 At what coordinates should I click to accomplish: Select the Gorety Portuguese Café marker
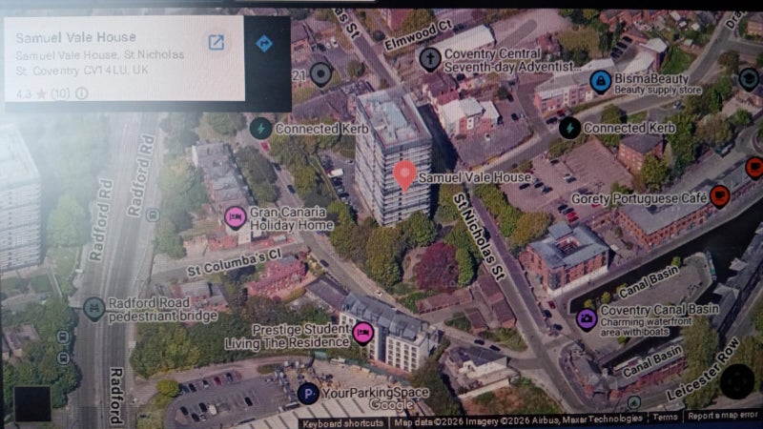click(x=720, y=196)
